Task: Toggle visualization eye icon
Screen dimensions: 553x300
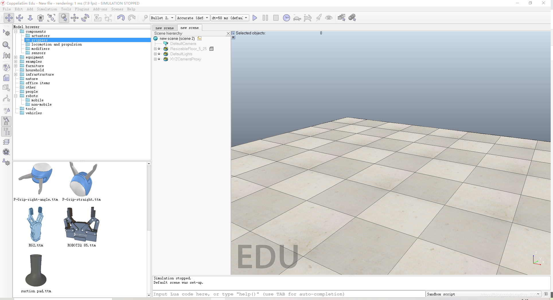Action: 329,18
